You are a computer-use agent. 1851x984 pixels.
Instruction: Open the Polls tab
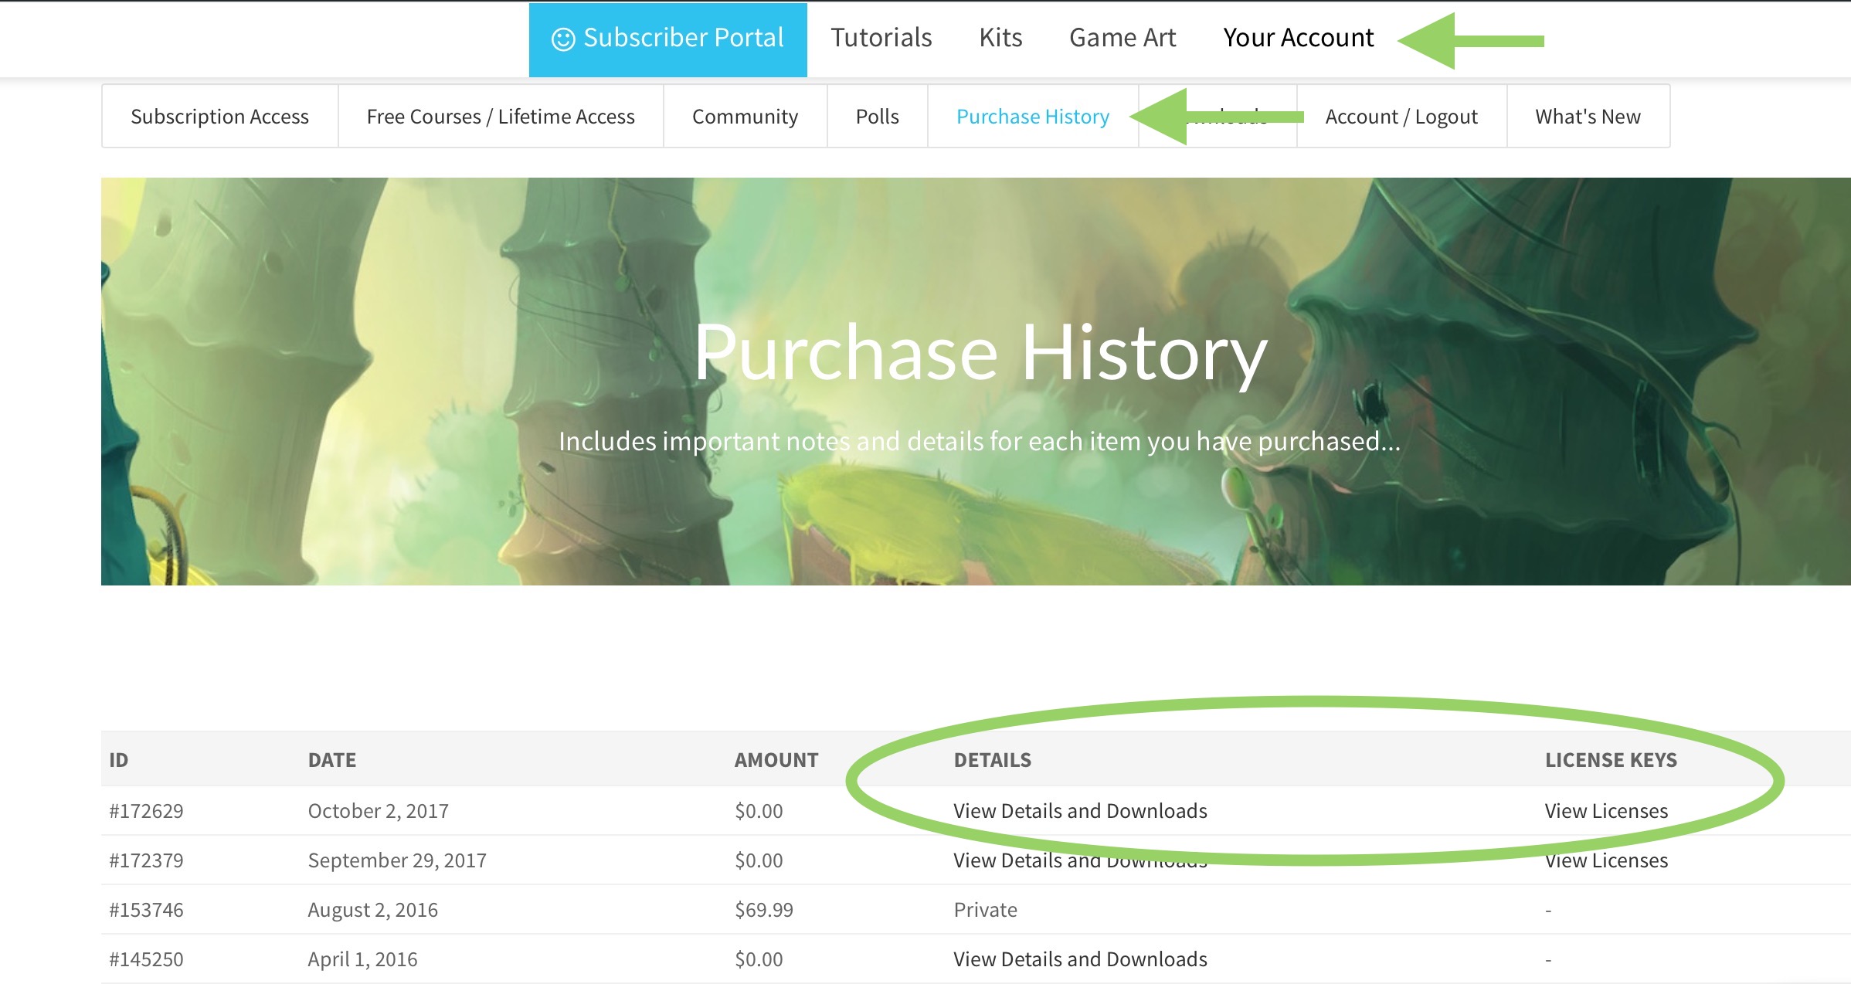click(877, 117)
